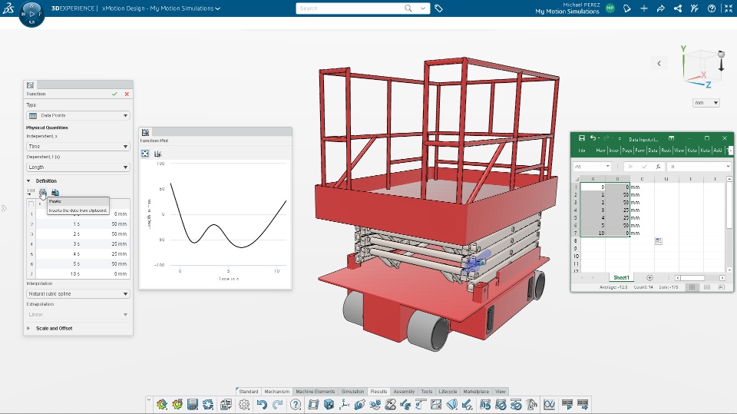Screen dimensions: 737x414
Task: Click the help question icon in bottom toolbar
Action: [296, 405]
